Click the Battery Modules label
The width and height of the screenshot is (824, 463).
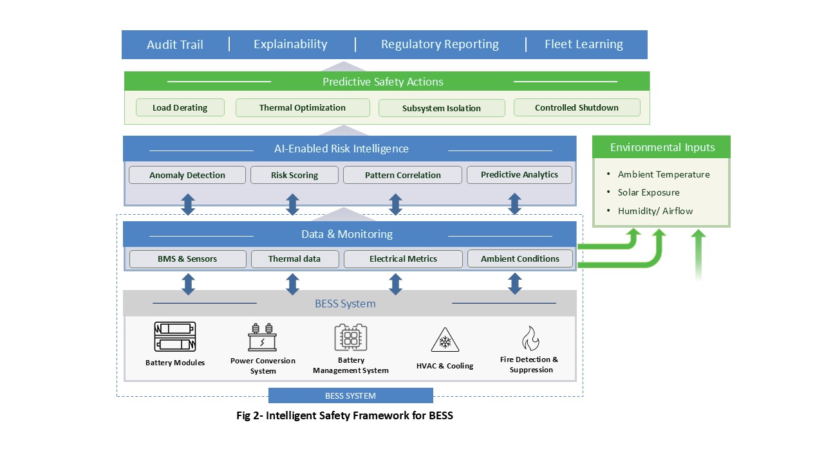[175, 363]
